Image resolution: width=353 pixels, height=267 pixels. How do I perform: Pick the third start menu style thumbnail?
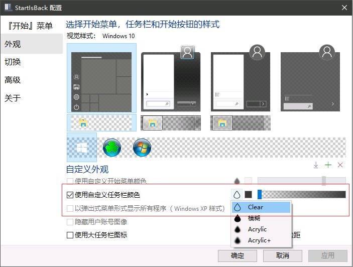(241, 78)
